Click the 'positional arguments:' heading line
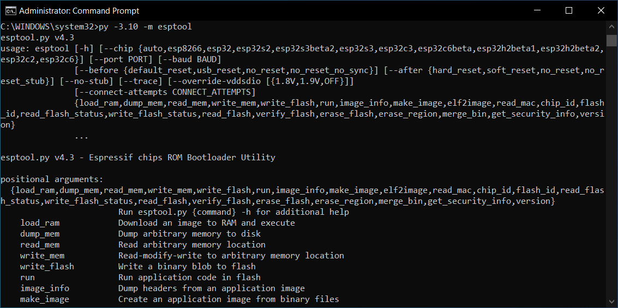Screen dimensions: 618x308 point(51,179)
